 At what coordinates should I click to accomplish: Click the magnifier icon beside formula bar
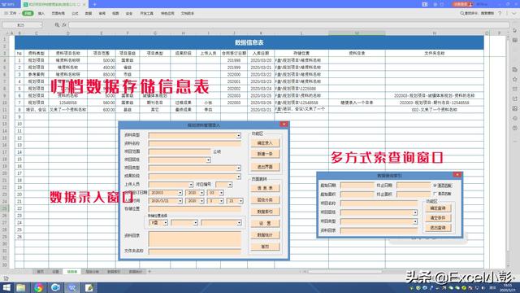(x=57, y=25)
